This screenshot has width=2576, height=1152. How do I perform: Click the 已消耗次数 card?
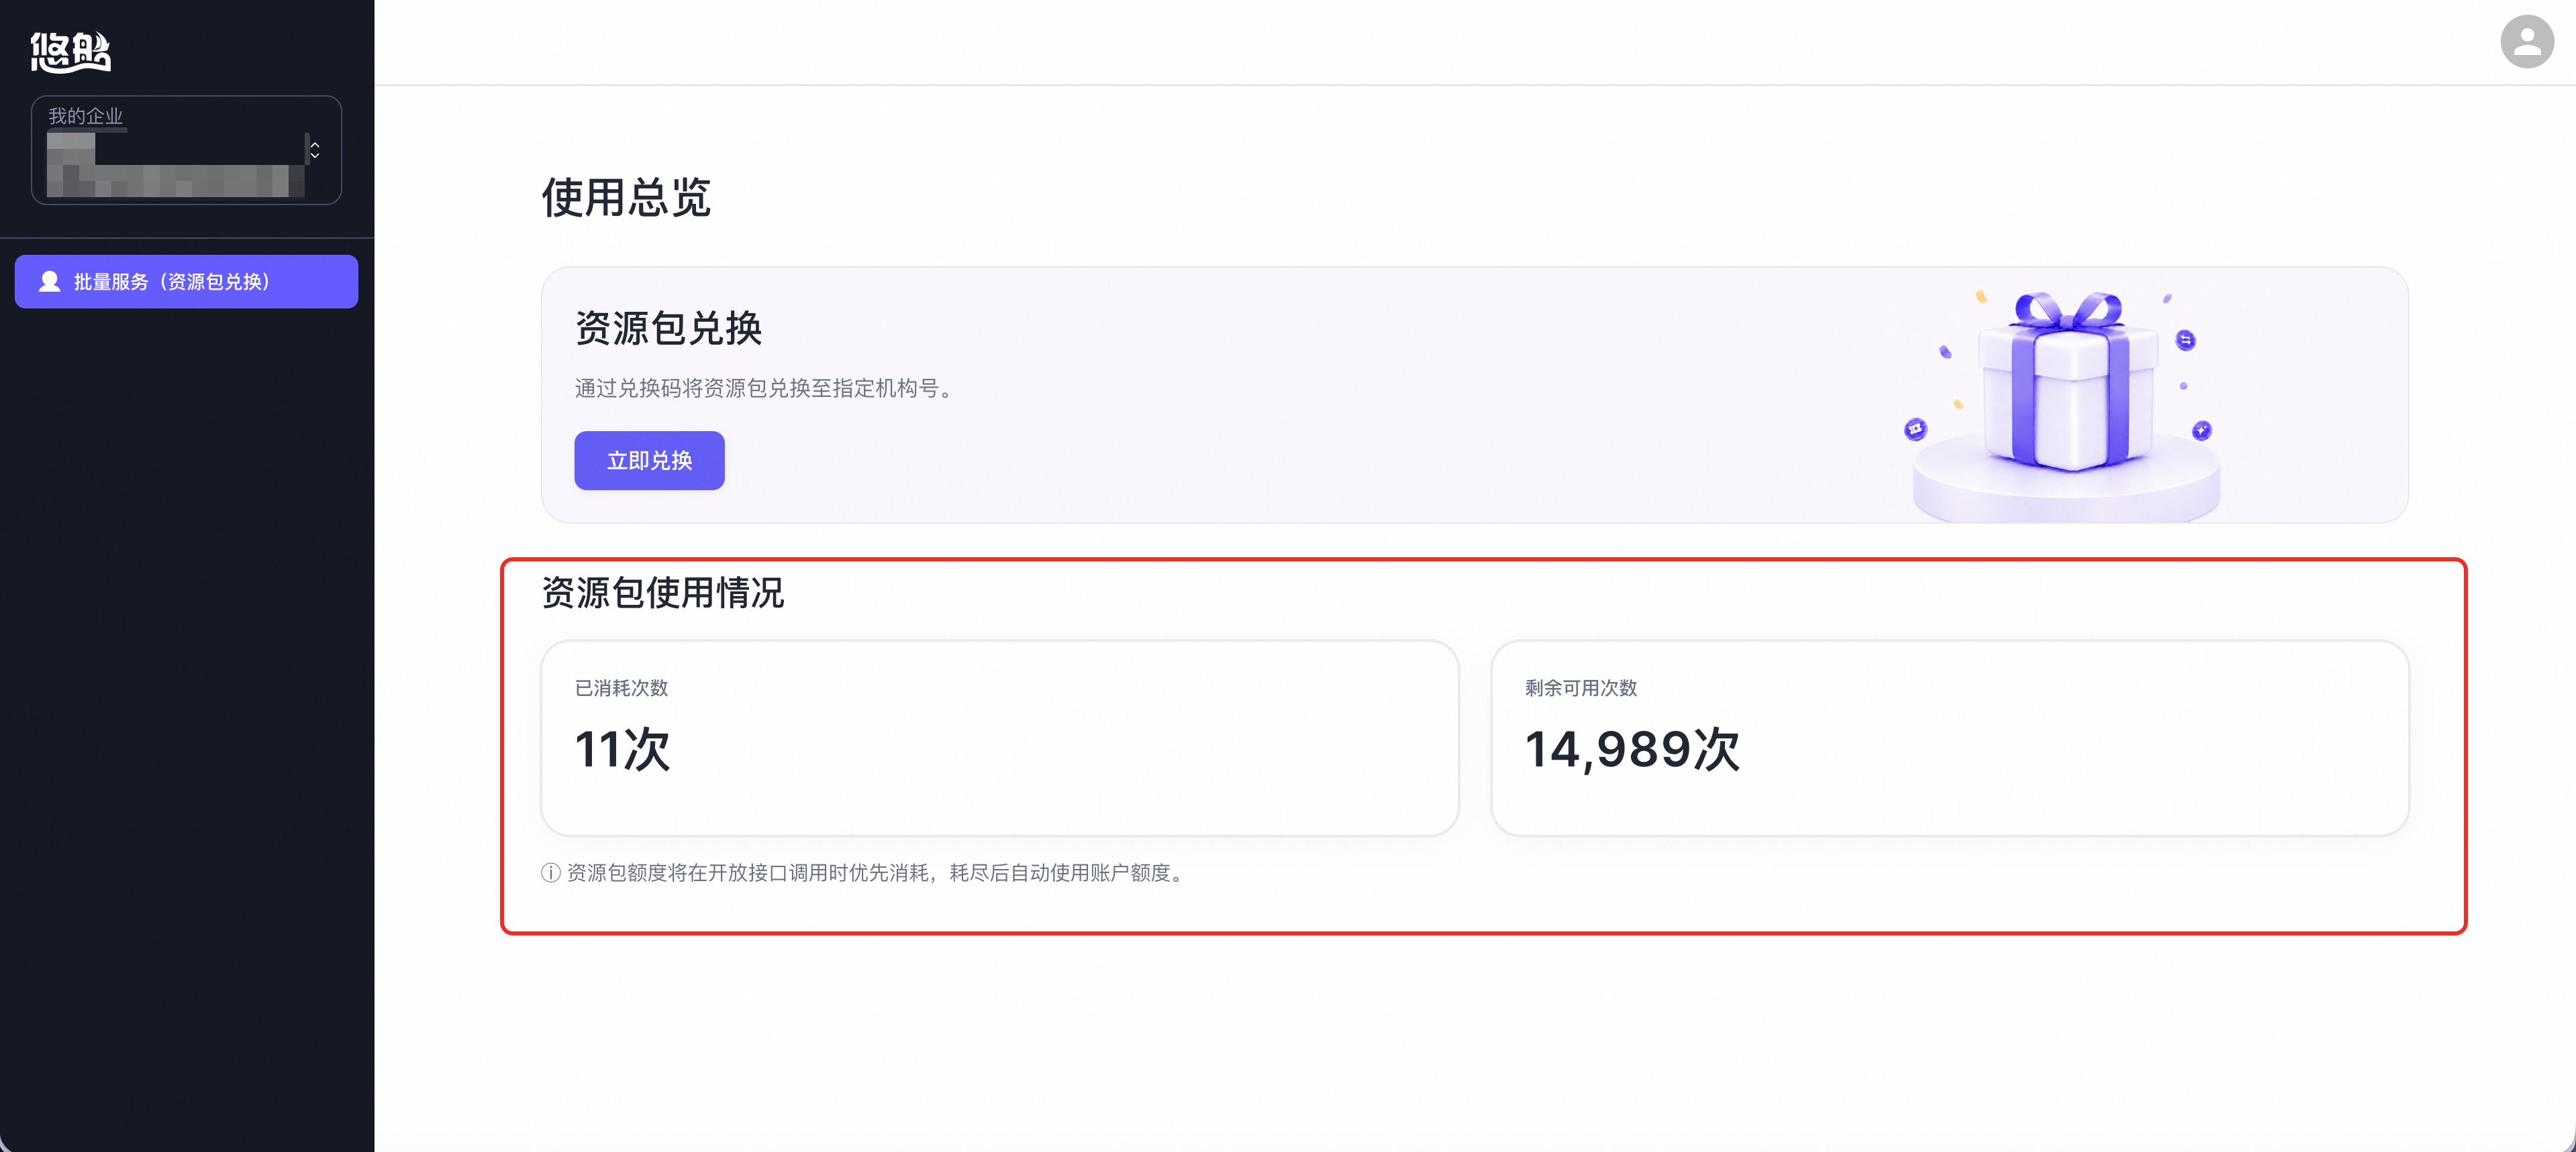(1000, 738)
